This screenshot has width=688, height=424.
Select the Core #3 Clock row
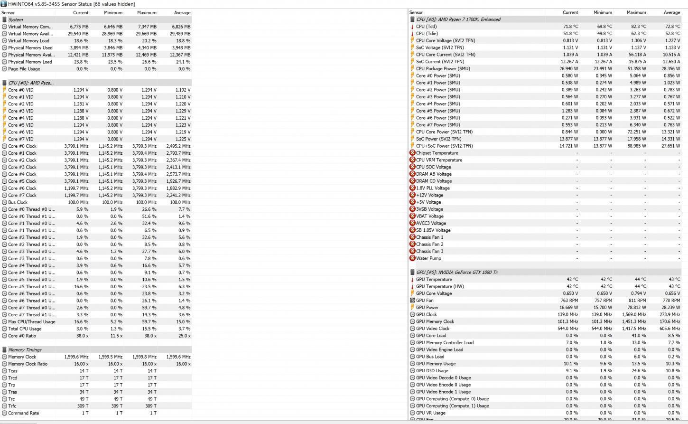[x=96, y=167]
